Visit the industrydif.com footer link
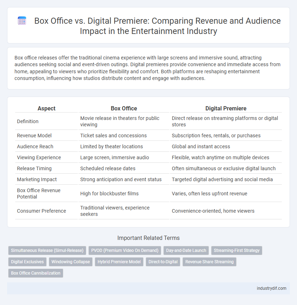The width and height of the screenshot is (297, 305). pos(272,288)
